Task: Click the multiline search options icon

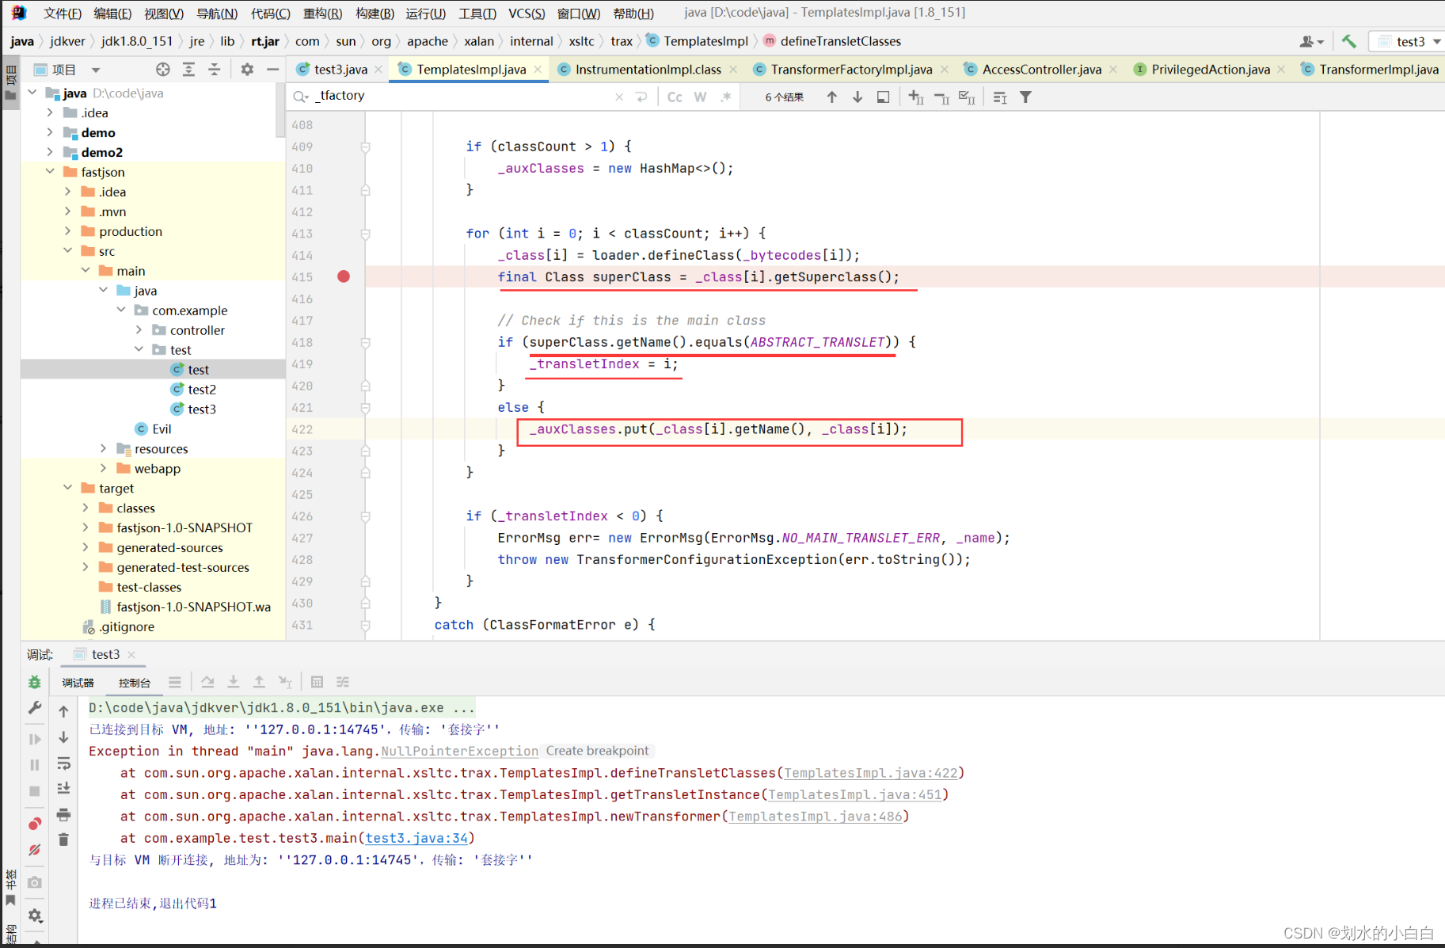Action: coord(1000,97)
